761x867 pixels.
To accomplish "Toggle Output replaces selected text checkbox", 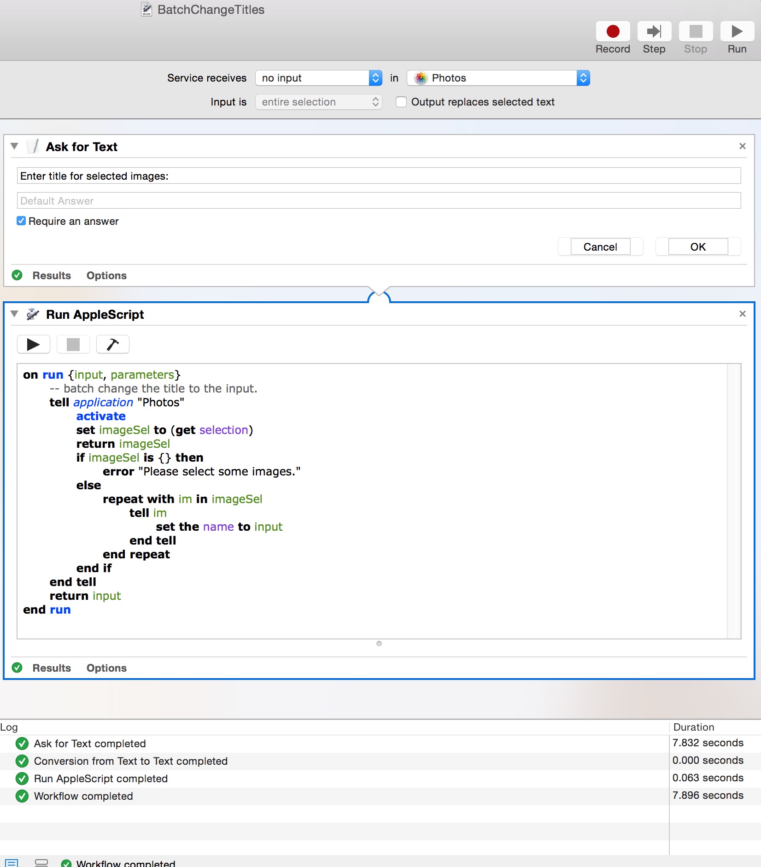I will (x=401, y=102).
